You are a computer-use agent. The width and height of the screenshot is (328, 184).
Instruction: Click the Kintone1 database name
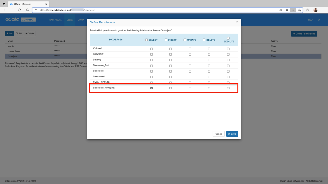tap(97, 48)
